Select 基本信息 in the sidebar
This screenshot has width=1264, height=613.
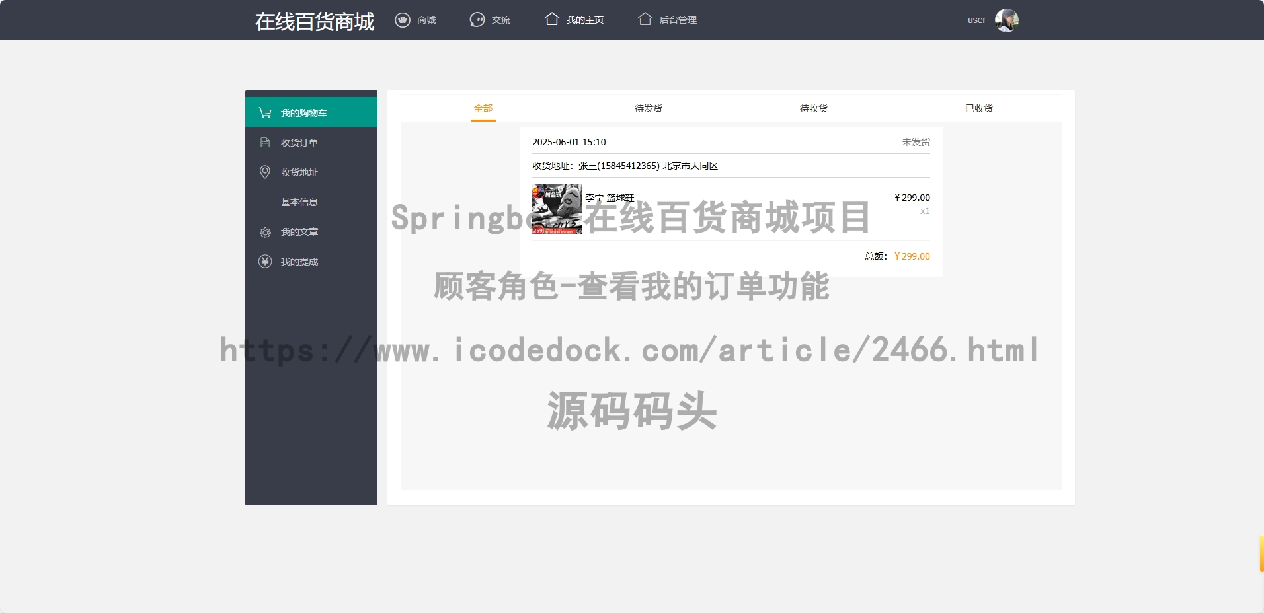pos(311,201)
